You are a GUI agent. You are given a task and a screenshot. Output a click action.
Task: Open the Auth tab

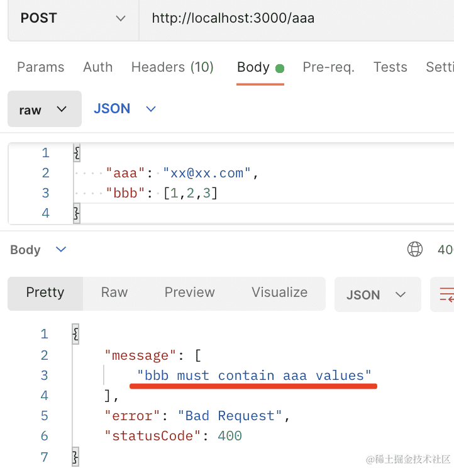[97, 67]
